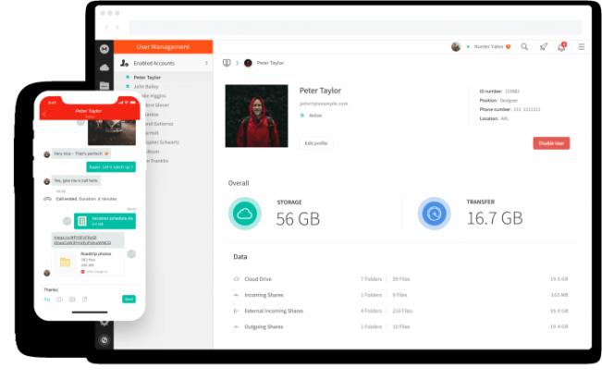Click the shield icon in the breadcrumb
Image resolution: width=602 pixels, height=380 pixels.
227,63
